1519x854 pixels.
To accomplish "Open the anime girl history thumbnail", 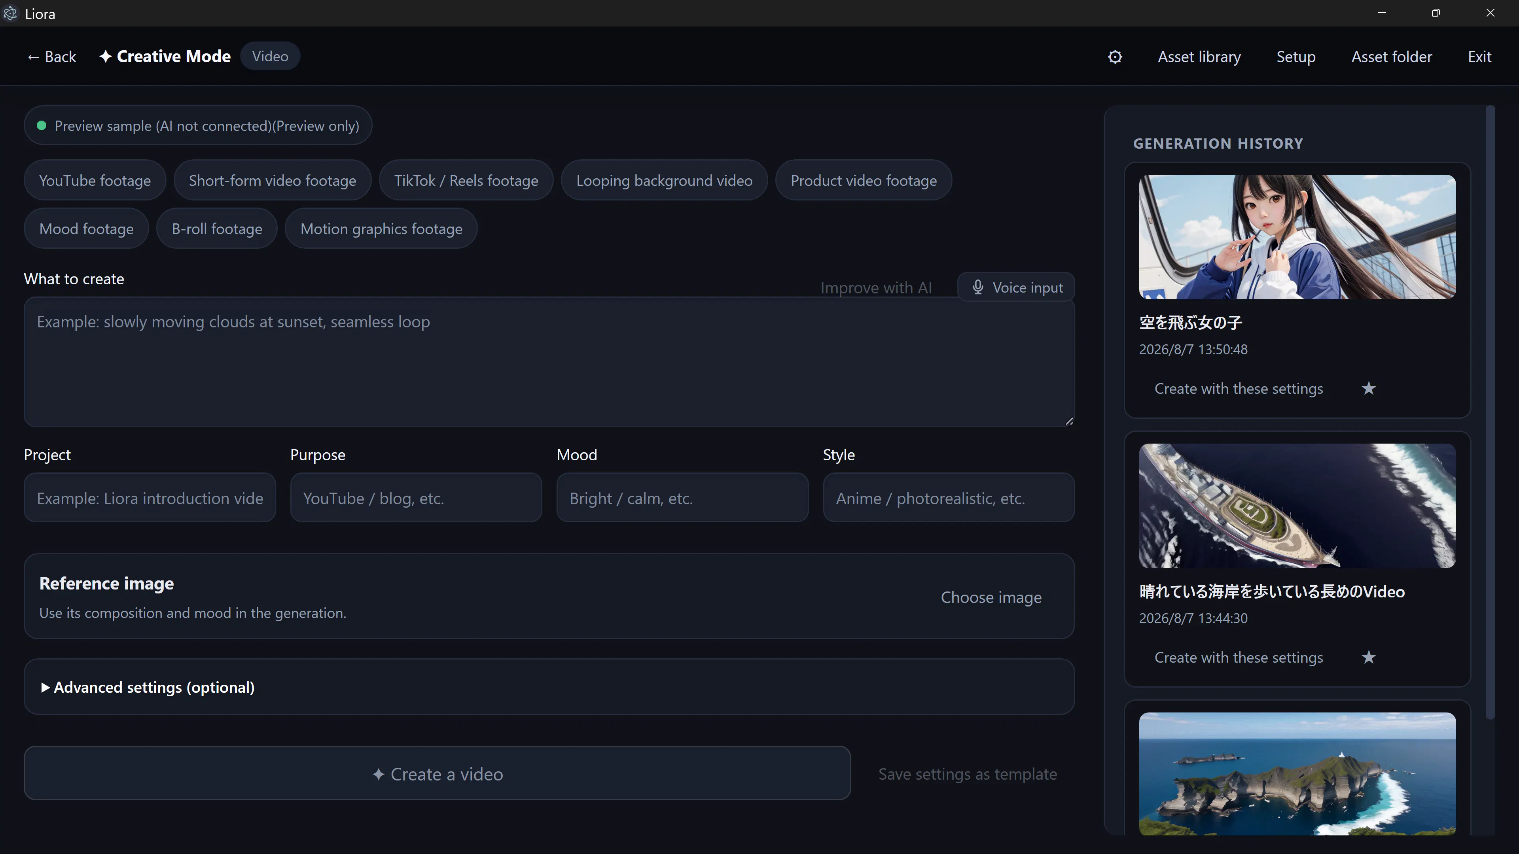I will [1297, 237].
